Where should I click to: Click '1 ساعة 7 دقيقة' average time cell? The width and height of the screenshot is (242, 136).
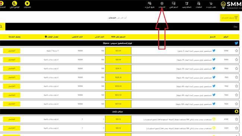click(52, 51)
